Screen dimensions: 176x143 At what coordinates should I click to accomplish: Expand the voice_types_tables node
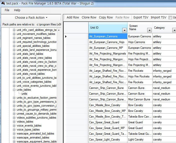coord(14,130)
